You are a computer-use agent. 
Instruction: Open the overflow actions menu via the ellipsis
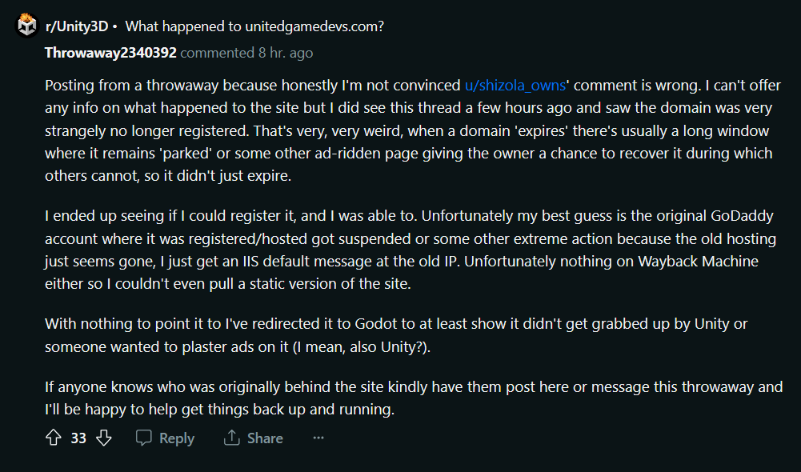(x=318, y=438)
